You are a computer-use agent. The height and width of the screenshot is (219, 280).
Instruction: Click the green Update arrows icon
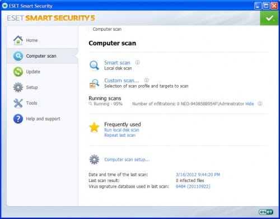[x=18, y=72]
